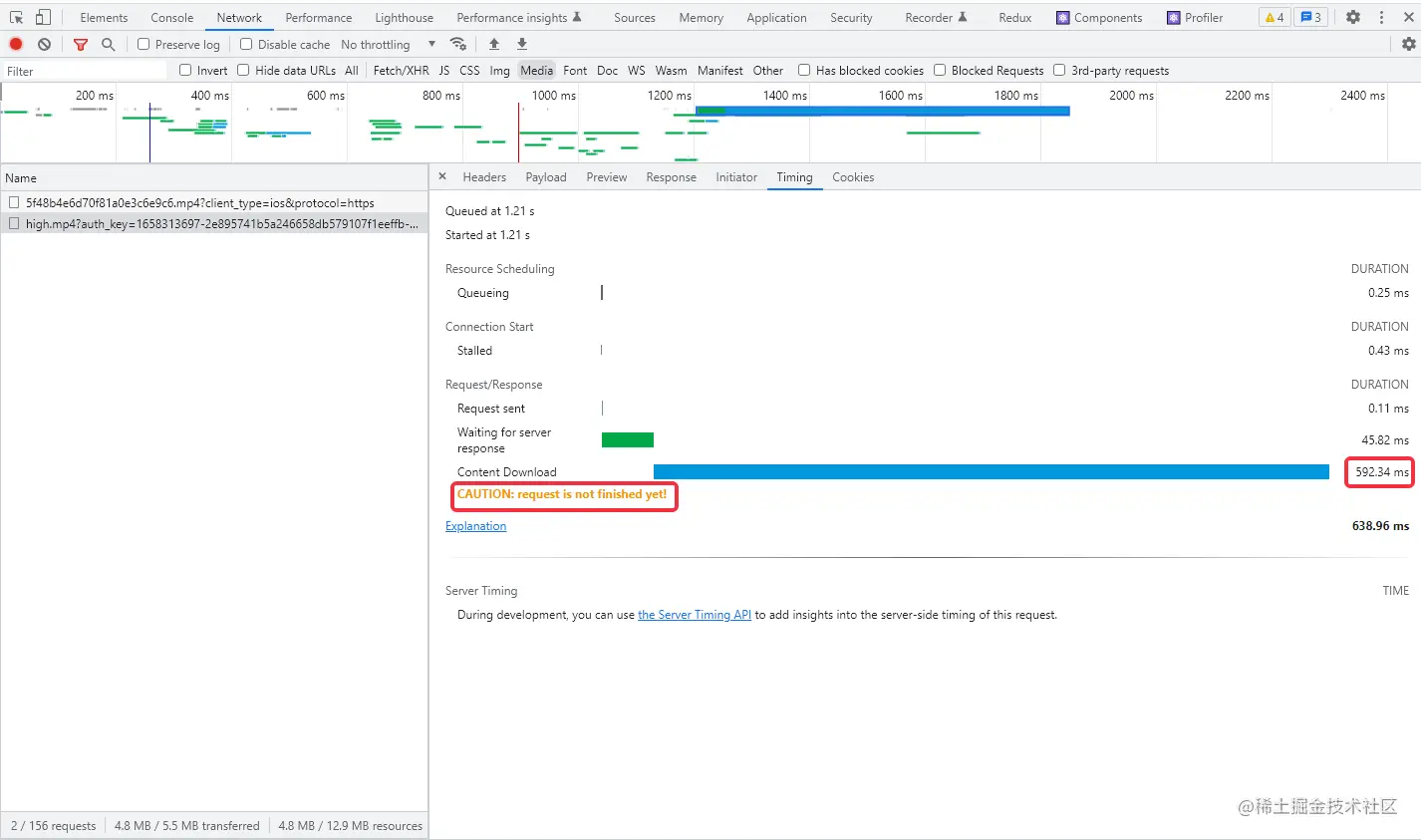Open the Memory panel tab

[x=702, y=17]
